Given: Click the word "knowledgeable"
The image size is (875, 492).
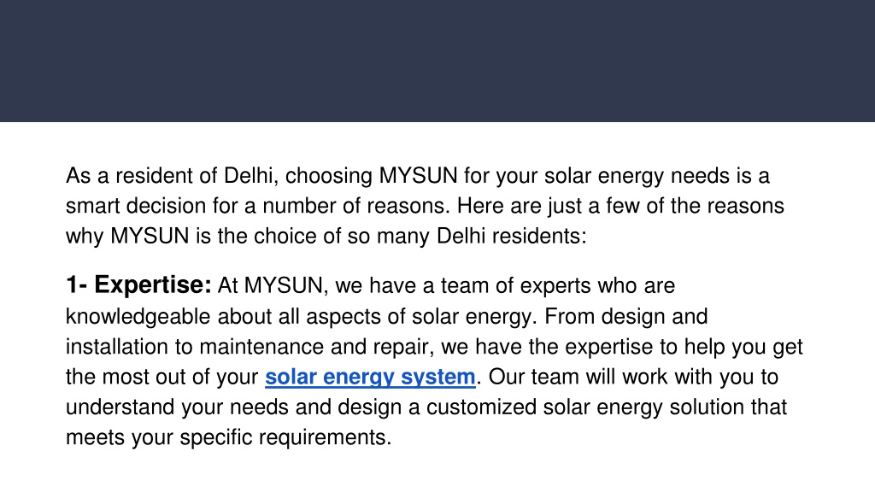Looking at the screenshot, I should [x=138, y=317].
